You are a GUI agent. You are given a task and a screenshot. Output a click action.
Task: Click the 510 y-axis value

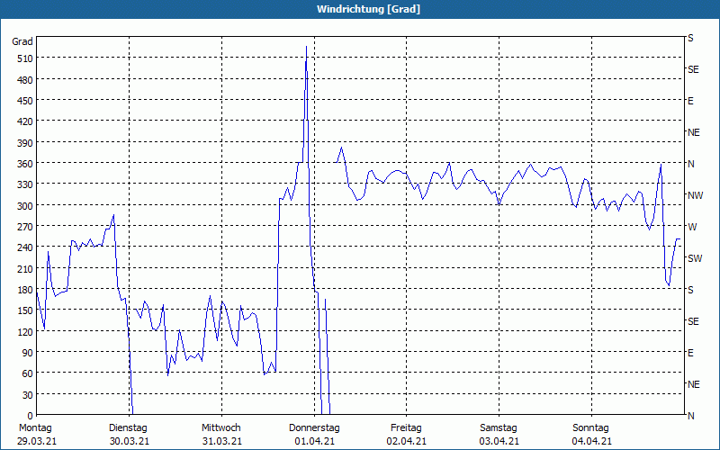[24, 58]
